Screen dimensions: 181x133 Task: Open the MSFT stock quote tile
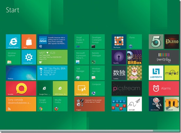click(x=52, y=57)
